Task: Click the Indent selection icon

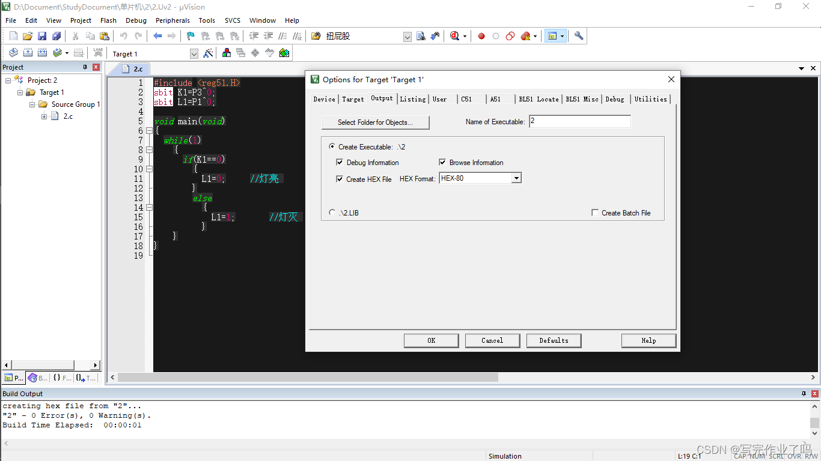Action: pyautogui.click(x=254, y=36)
